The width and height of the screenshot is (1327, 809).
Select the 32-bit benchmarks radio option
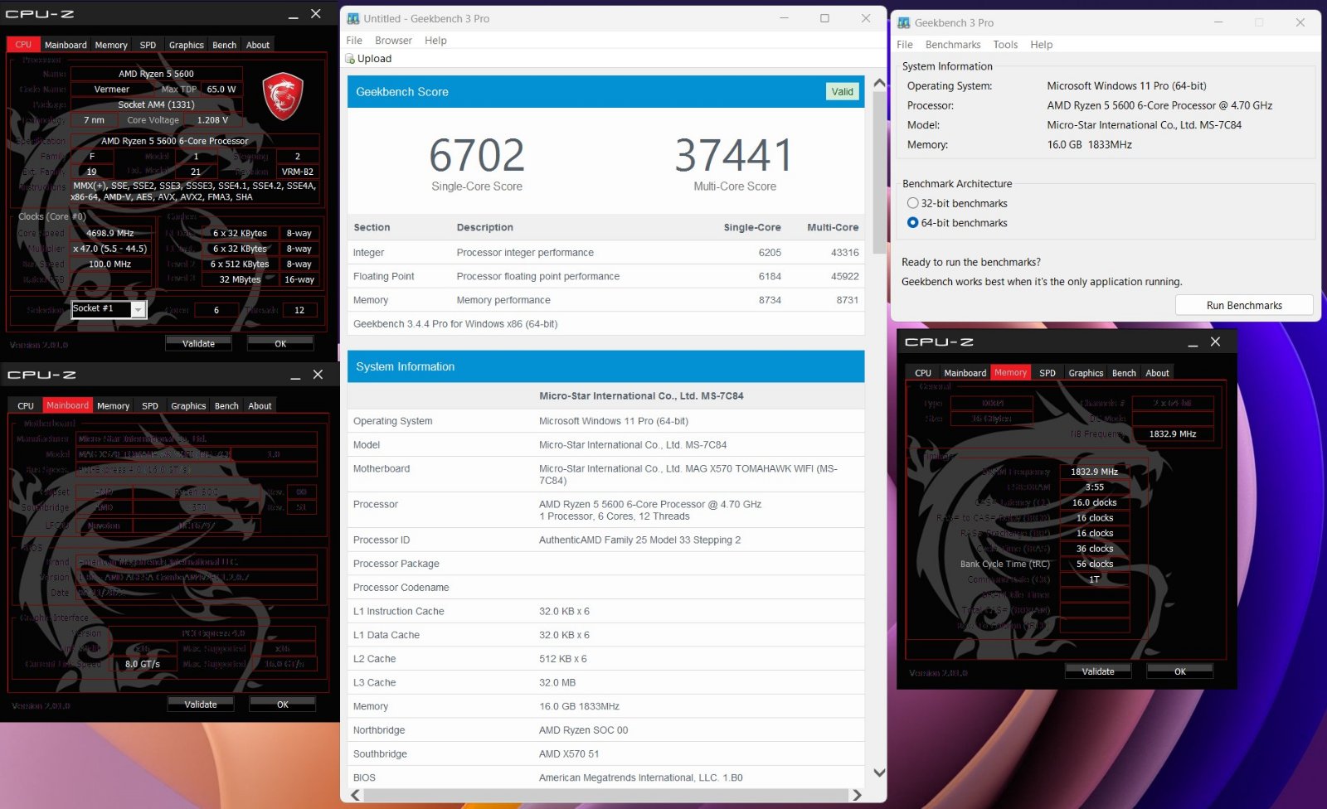pos(913,203)
